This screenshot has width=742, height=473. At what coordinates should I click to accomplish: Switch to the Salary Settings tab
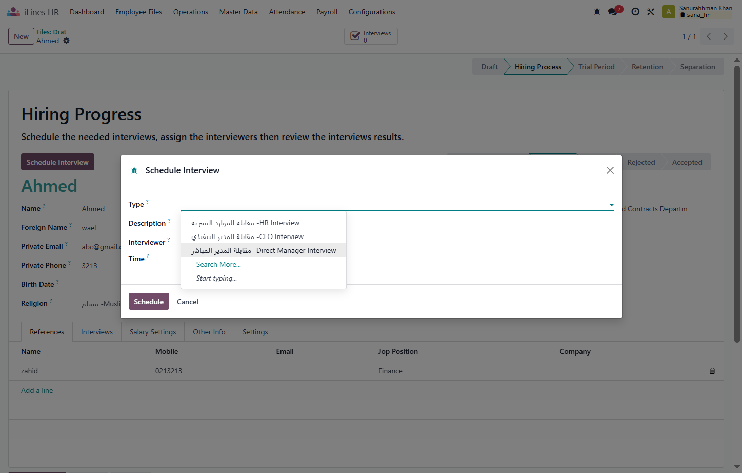pyautogui.click(x=153, y=332)
